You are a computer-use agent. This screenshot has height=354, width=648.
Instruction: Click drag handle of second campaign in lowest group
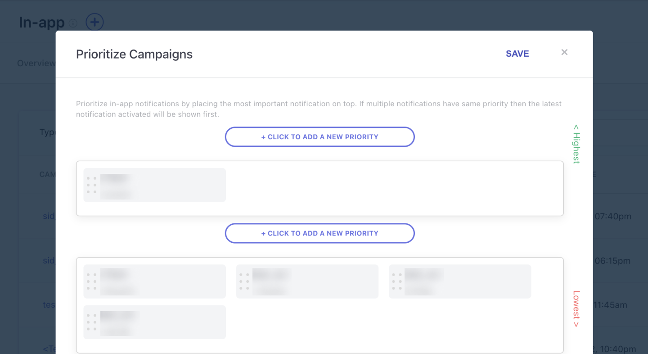click(x=244, y=281)
